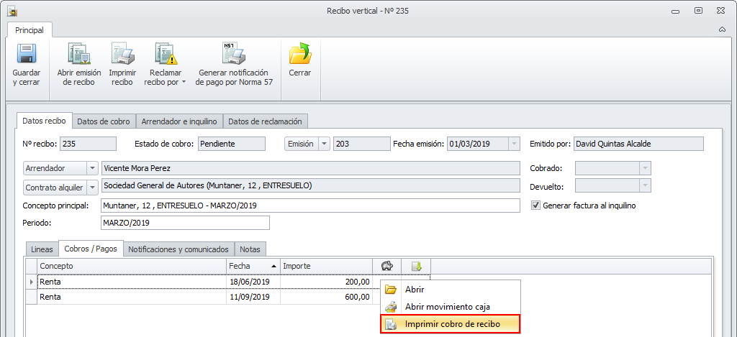Select Cobros / Pagos tab
Viewport: 737px width, 337px height.
91,249
